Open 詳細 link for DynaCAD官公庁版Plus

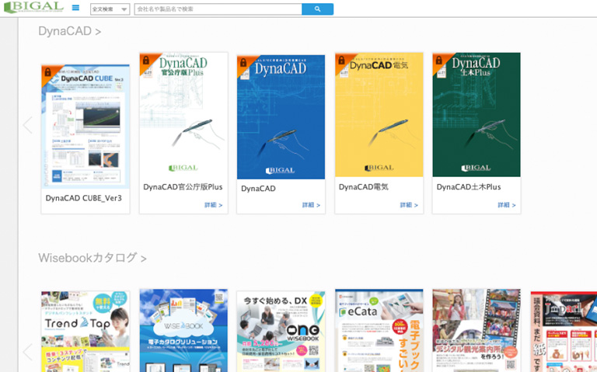tap(214, 205)
